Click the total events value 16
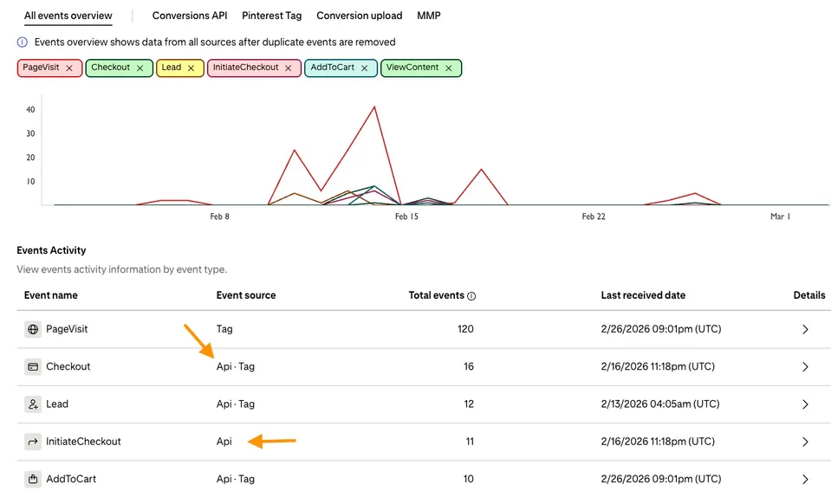The image size is (831, 491). 469,366
